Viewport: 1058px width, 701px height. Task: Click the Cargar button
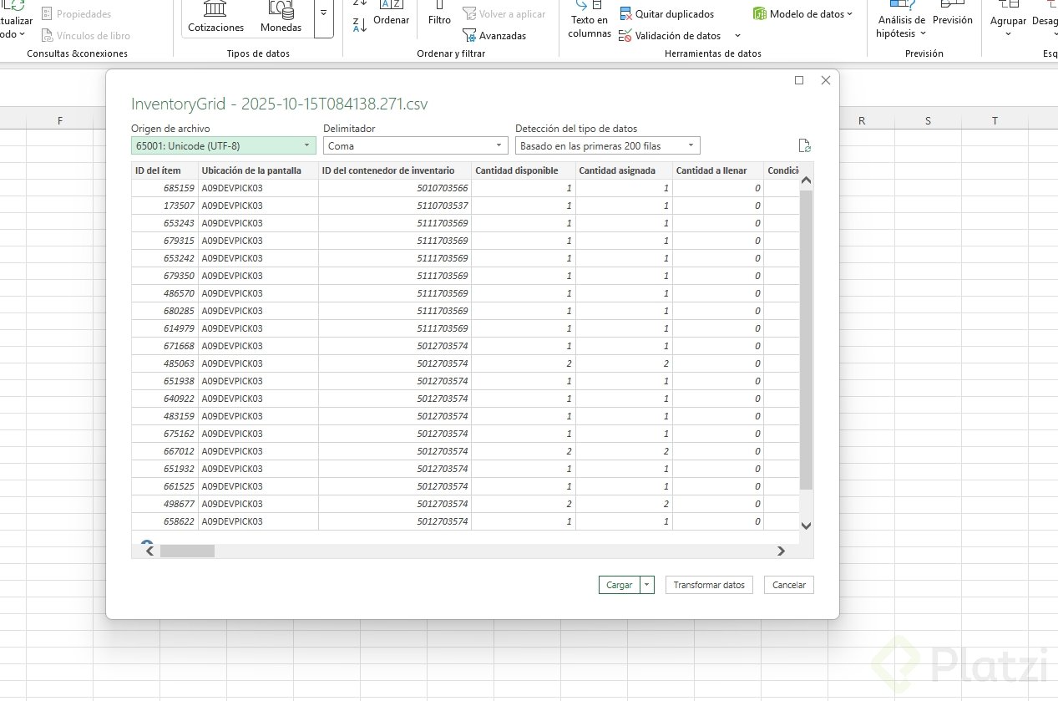619,585
